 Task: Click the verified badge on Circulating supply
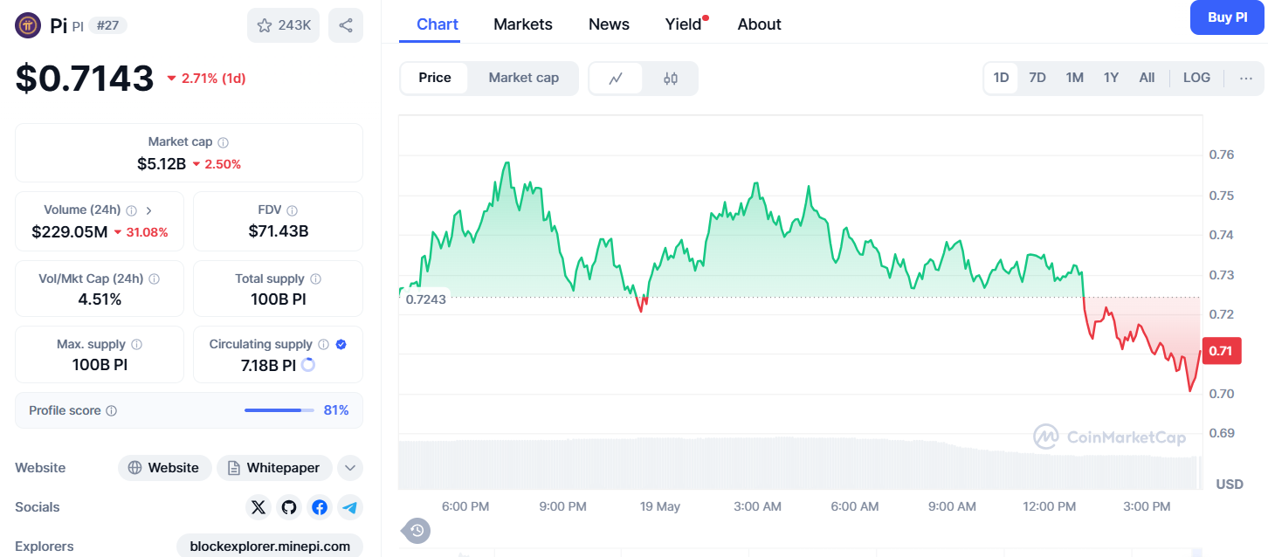point(341,345)
